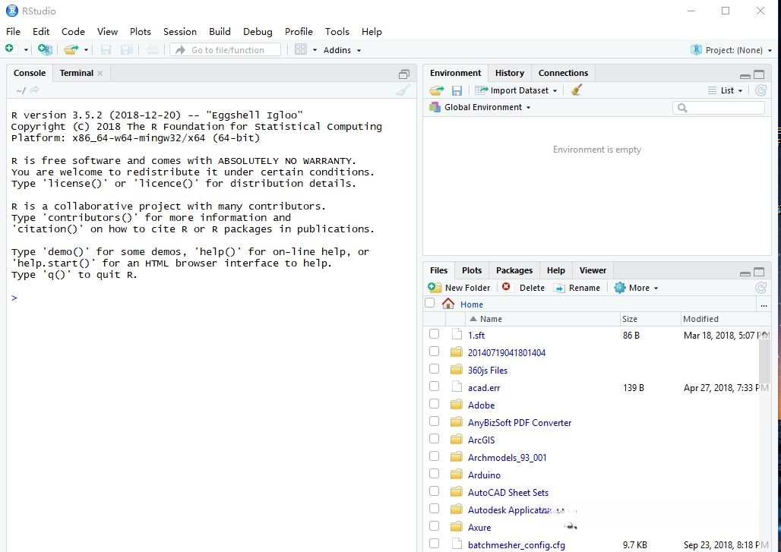Open the File menu

click(x=14, y=31)
